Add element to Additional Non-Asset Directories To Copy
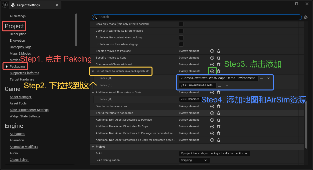The height and width of the screenshot is (170, 313). point(212,127)
